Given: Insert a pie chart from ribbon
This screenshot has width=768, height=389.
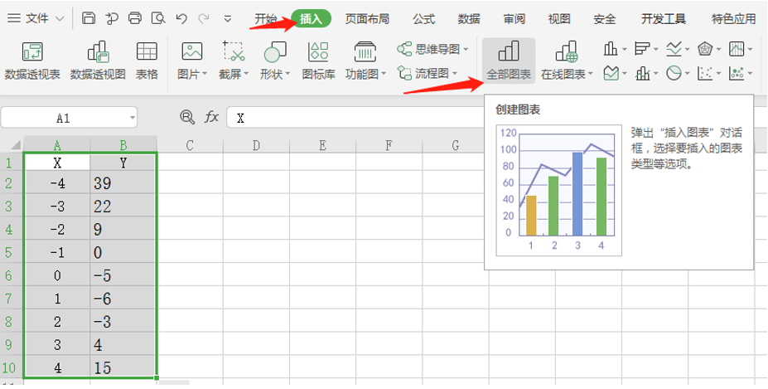Looking at the screenshot, I should 674,74.
